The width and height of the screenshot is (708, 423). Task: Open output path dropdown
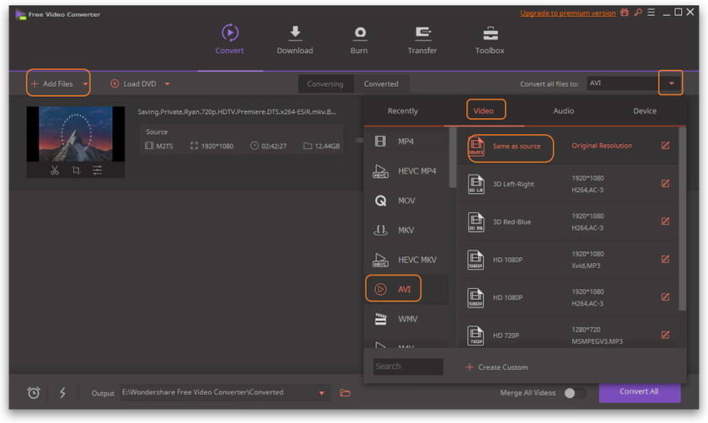tap(321, 394)
